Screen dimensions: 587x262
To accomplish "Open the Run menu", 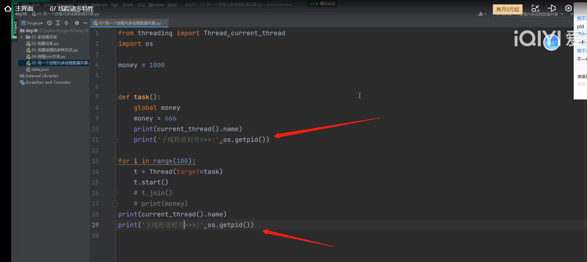I will [x=115, y=5].
